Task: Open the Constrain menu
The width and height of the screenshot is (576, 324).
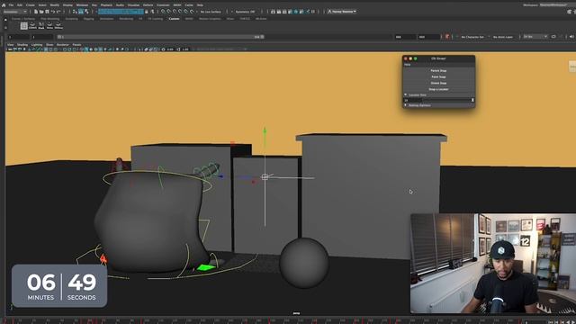Action: (x=163, y=5)
